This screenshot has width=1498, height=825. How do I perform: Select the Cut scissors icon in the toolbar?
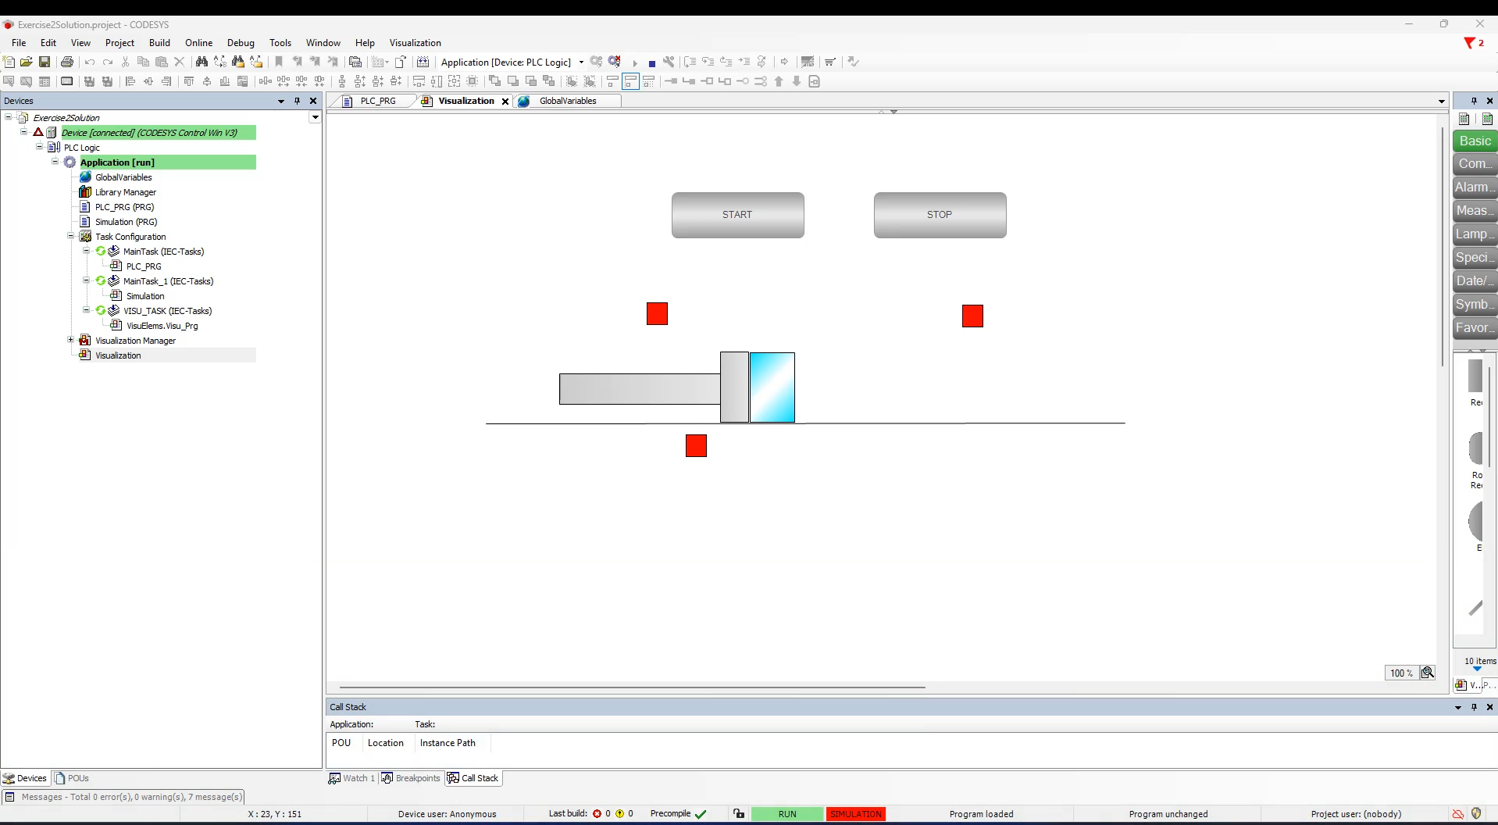tap(125, 62)
